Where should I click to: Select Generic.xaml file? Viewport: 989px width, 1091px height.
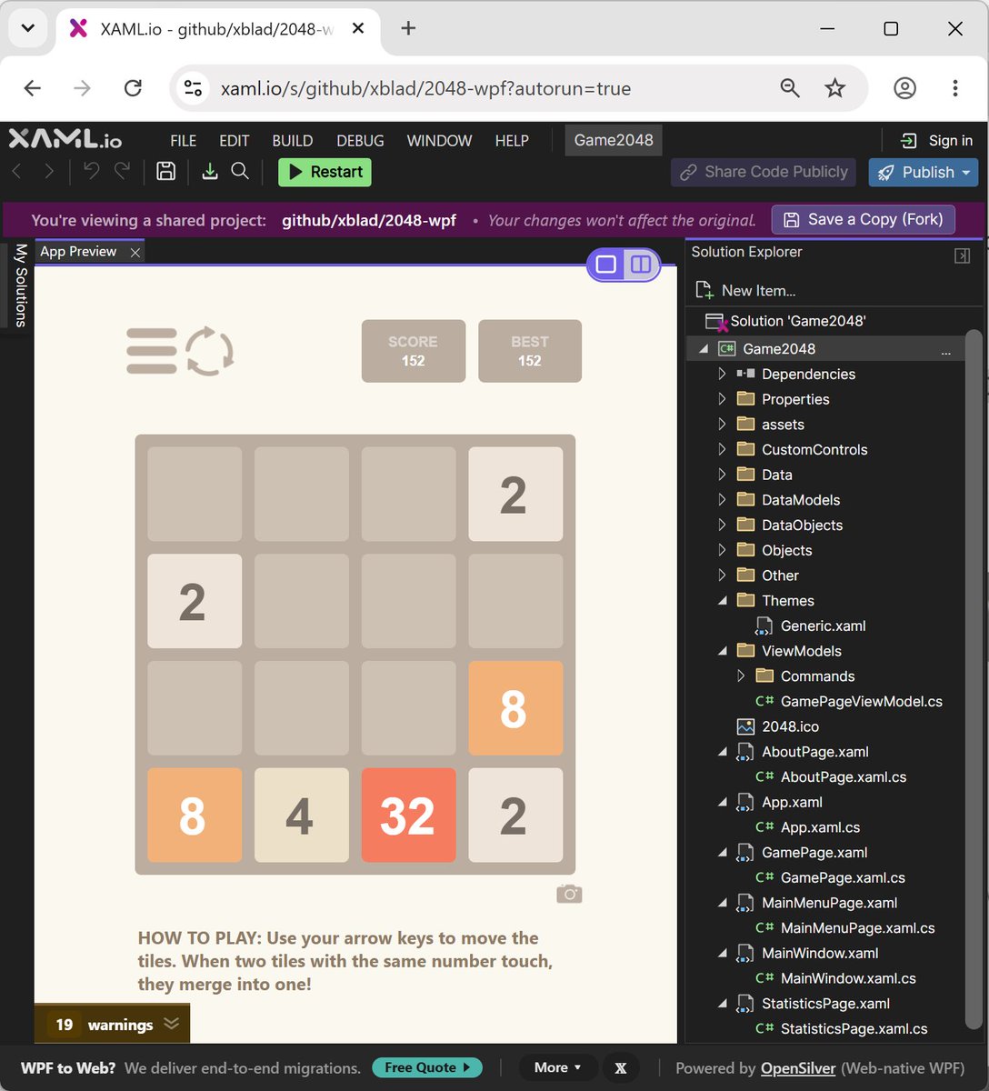click(811, 626)
